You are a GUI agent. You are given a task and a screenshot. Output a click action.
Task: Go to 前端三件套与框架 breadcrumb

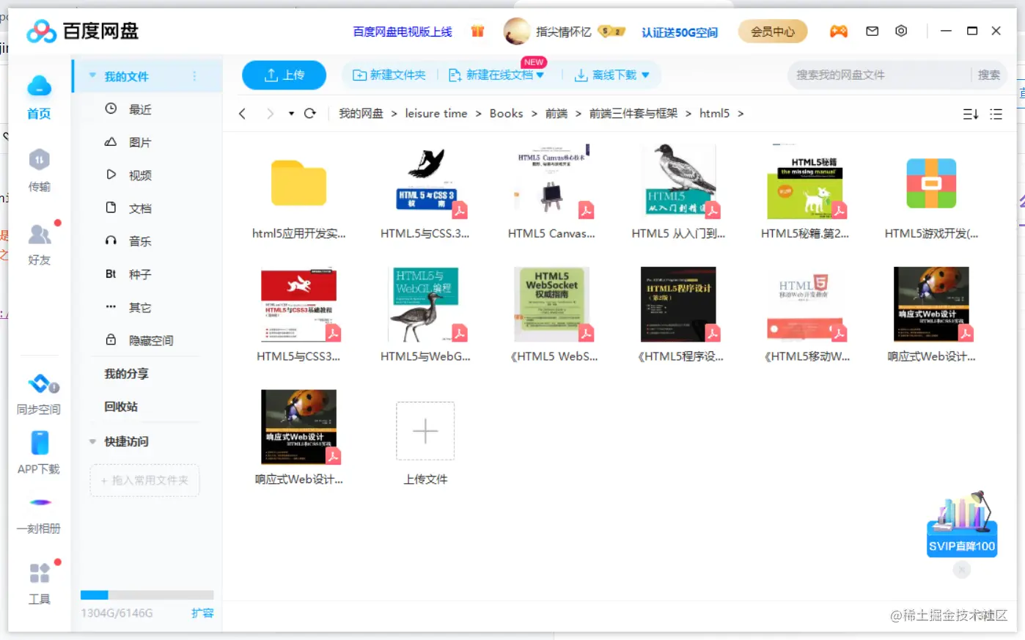[633, 114]
